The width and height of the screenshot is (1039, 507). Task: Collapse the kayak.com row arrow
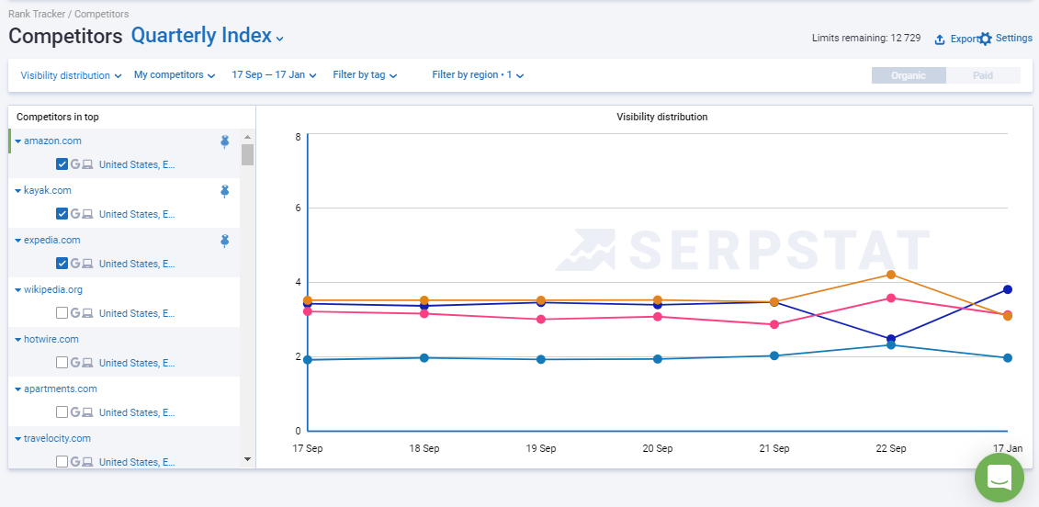click(18, 191)
